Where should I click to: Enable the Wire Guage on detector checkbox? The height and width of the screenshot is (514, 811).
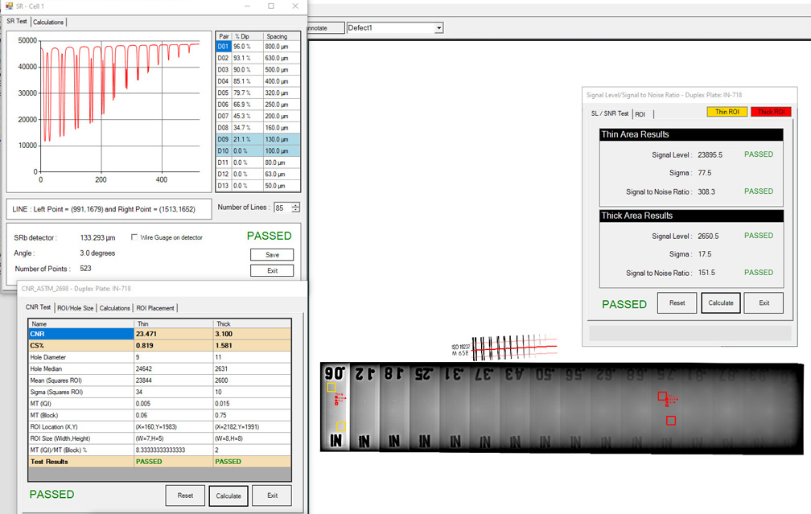134,236
